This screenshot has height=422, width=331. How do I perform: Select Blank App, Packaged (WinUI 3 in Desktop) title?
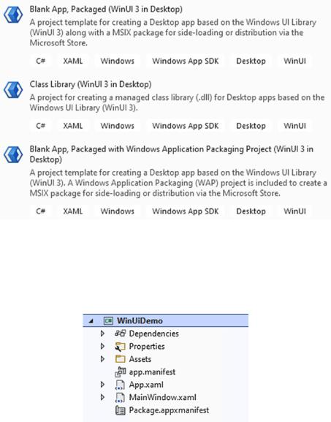(x=106, y=10)
